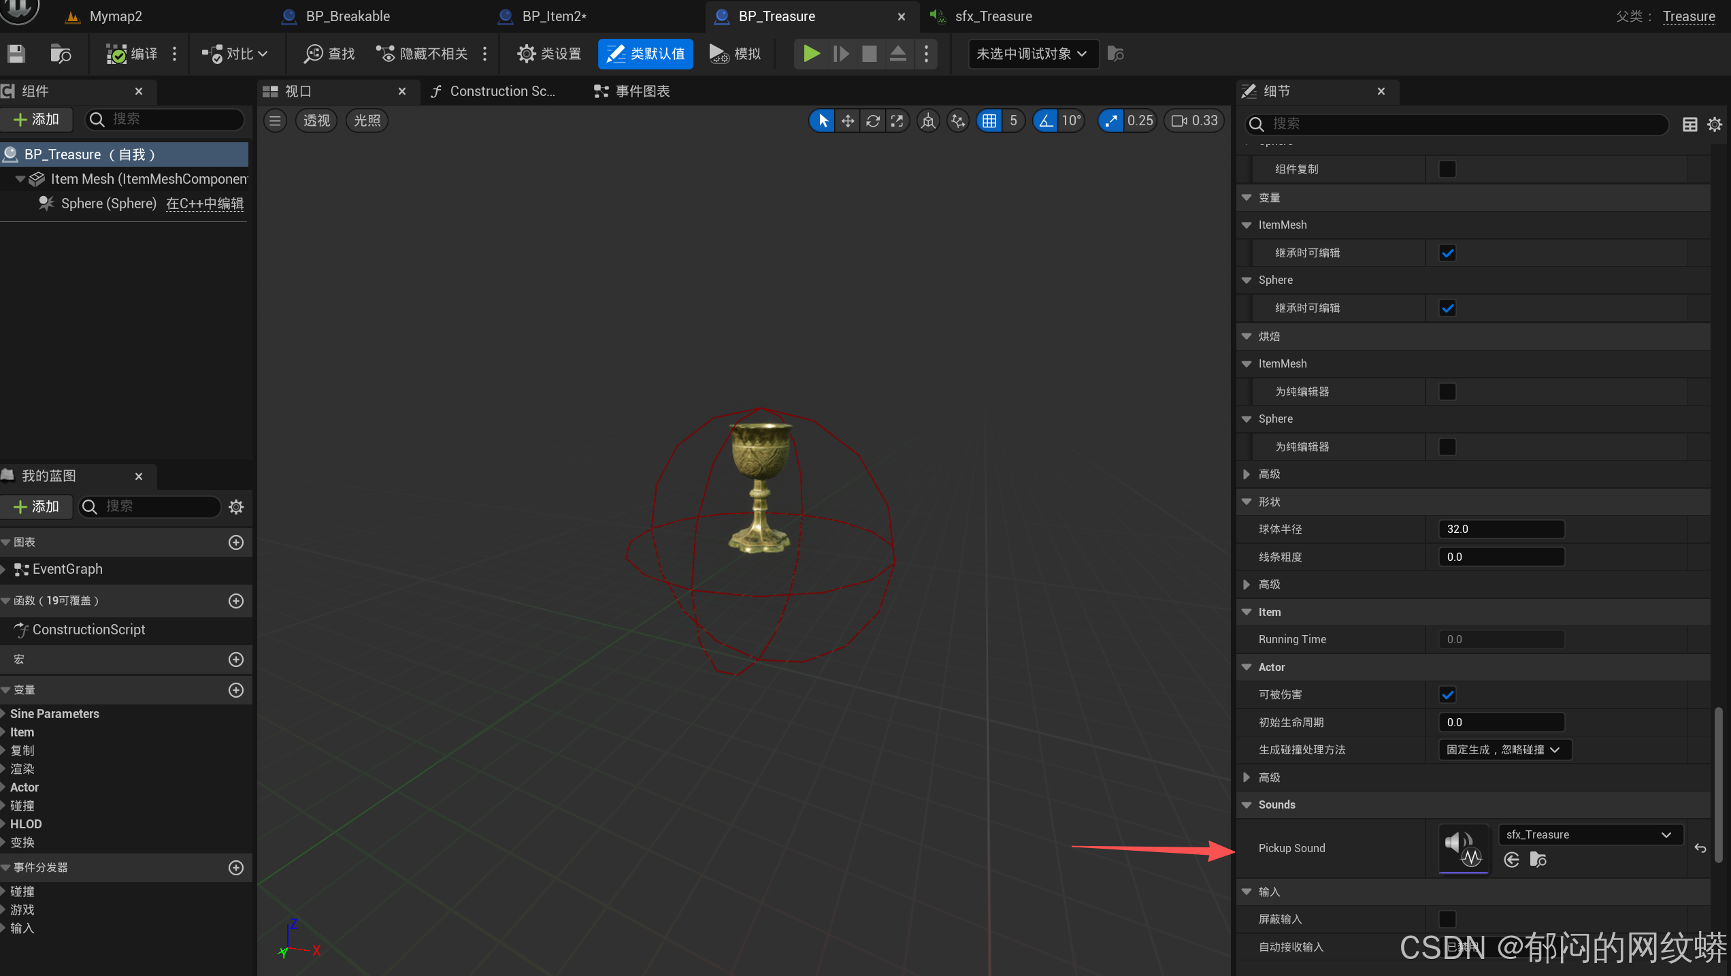Click the 球体半径 value field
Viewport: 1731px width, 976px height.
click(x=1500, y=529)
